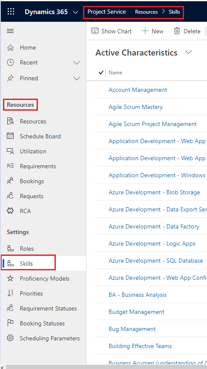Expand the Dynamics 365 app dropdown chevron
The image size is (207, 369).
(x=75, y=12)
